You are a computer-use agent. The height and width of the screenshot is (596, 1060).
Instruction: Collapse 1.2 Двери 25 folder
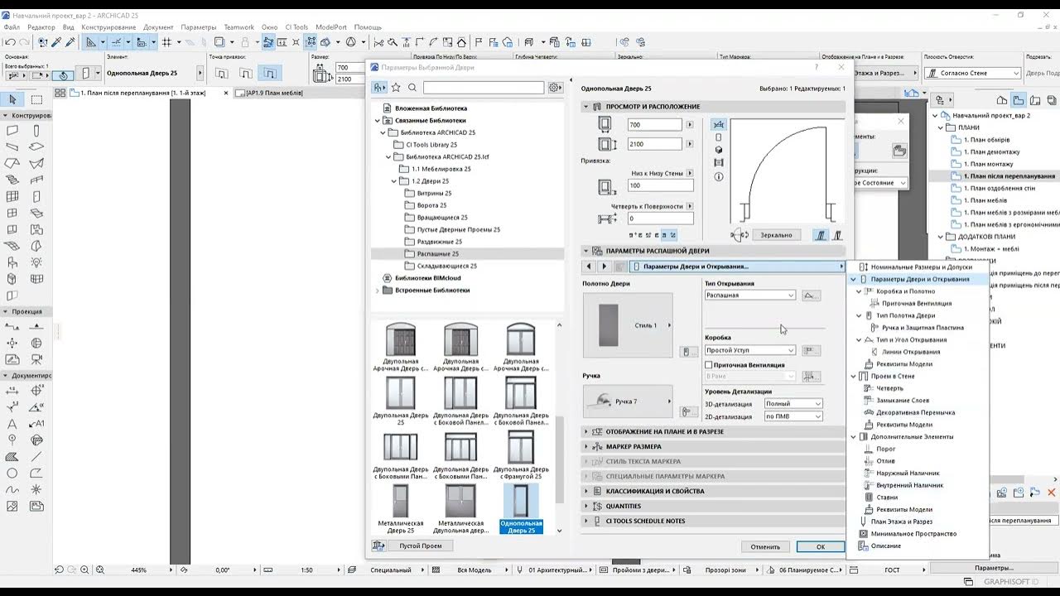(x=395, y=180)
